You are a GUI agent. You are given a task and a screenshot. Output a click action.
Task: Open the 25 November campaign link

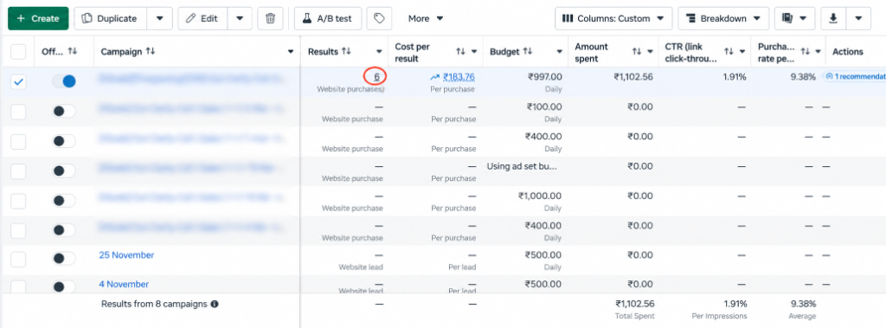126,255
